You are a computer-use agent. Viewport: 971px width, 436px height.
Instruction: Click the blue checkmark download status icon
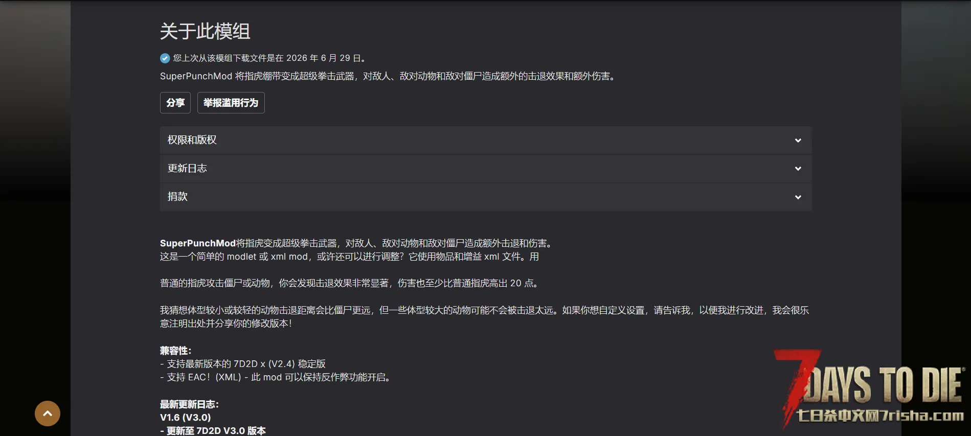(165, 58)
